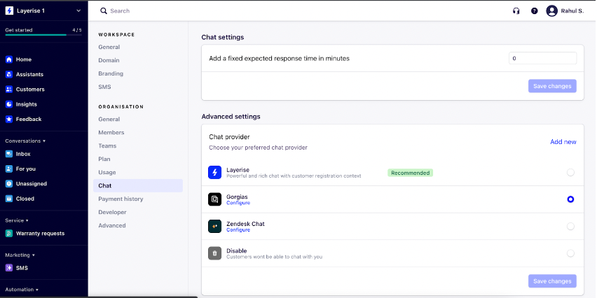Image resolution: width=597 pixels, height=298 pixels.
Task: Click the Unassigned alert icon
Action: tap(9, 183)
